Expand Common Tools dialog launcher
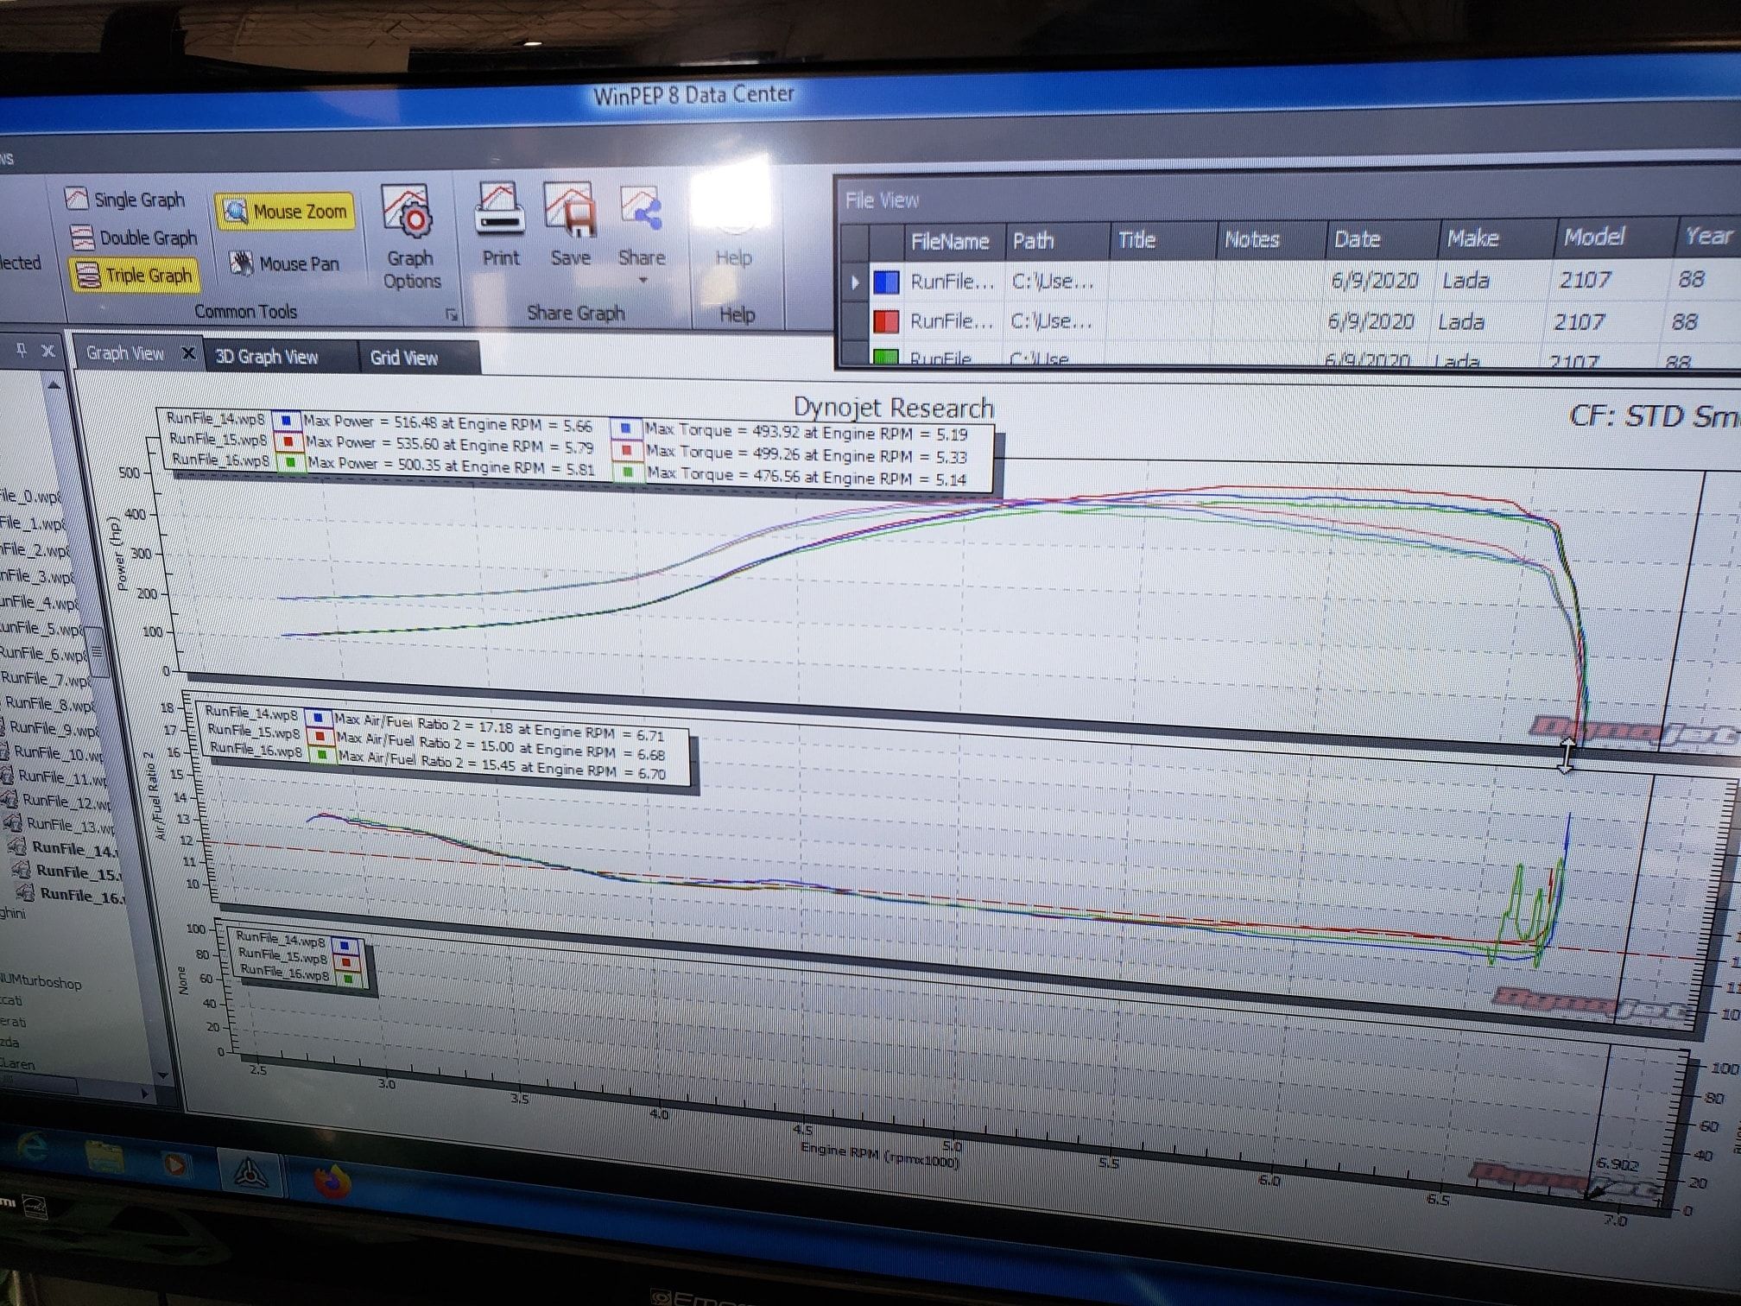 (451, 314)
